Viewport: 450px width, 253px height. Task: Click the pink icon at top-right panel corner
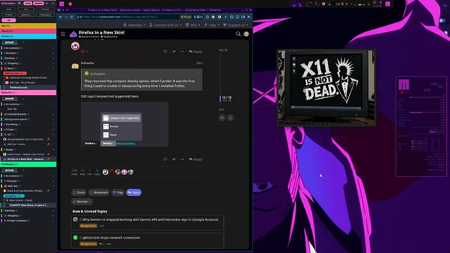pos(388,4)
